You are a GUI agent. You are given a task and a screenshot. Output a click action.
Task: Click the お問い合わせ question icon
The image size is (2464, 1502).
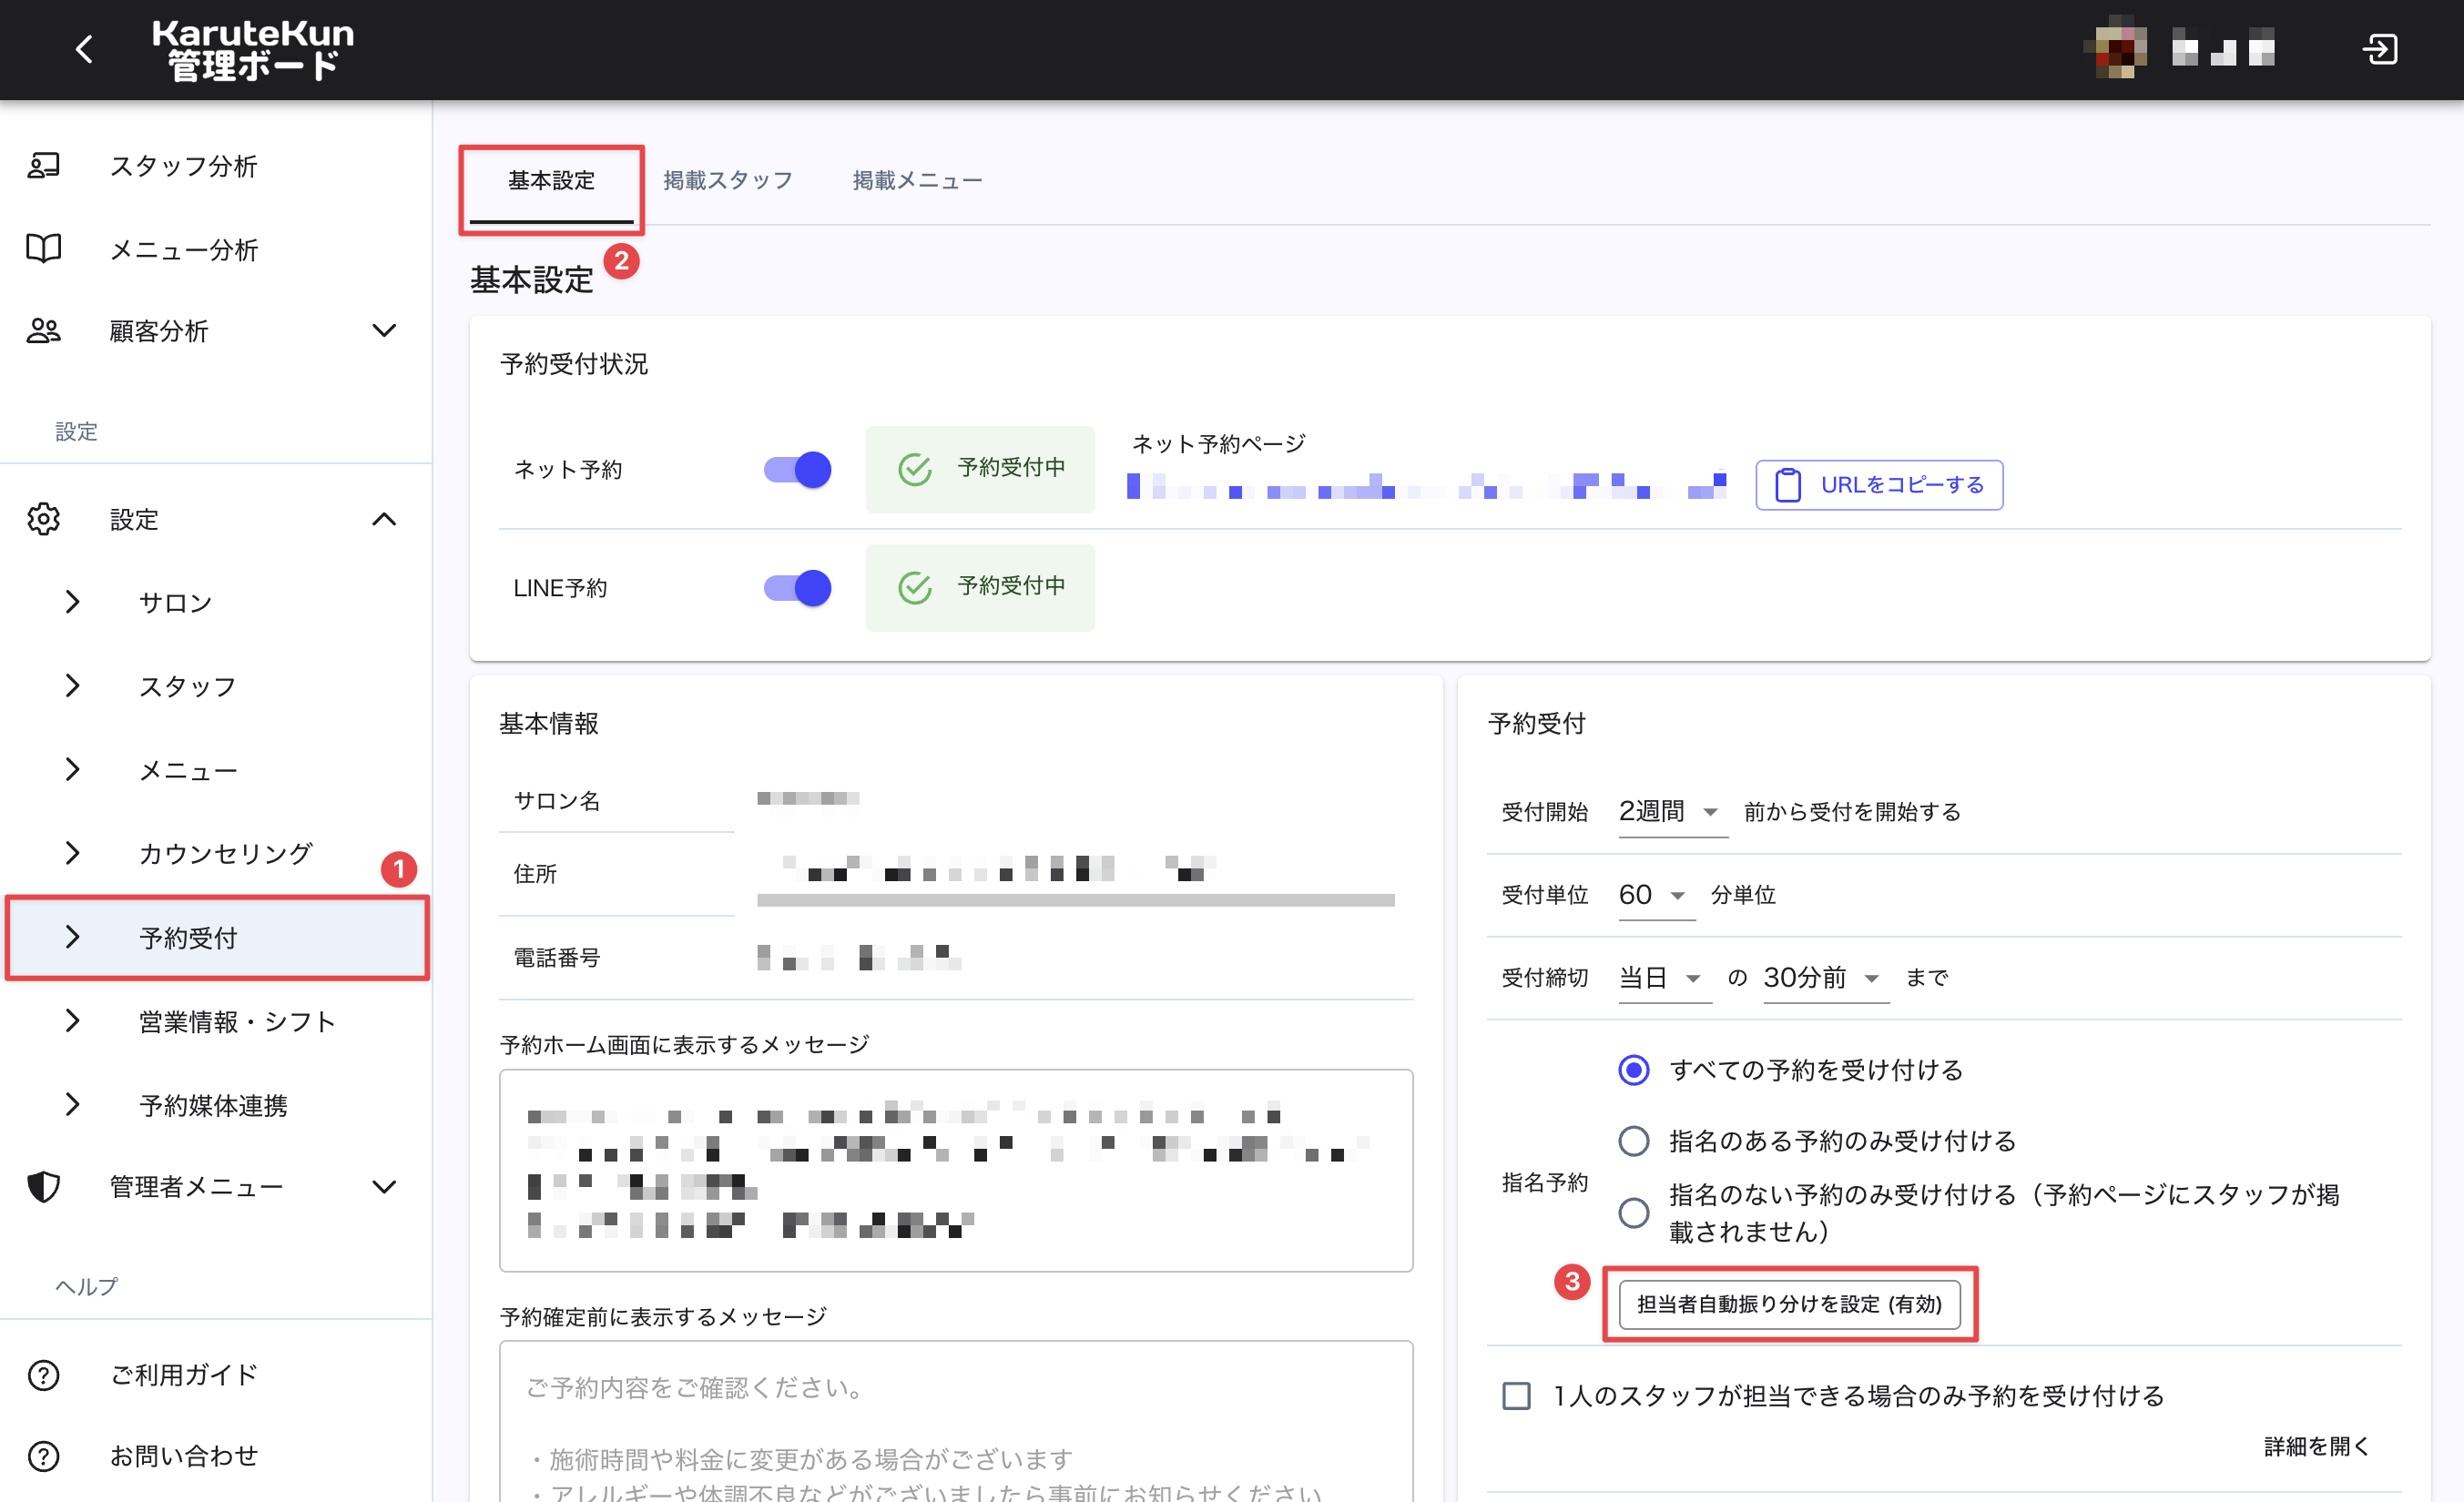(43, 1456)
